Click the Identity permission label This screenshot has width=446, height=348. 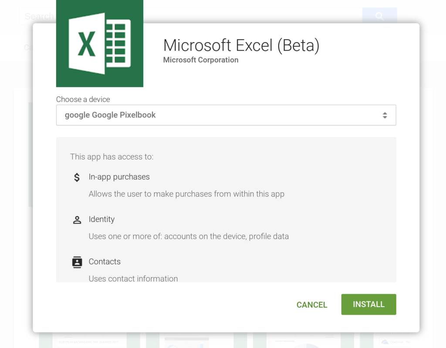(101, 219)
